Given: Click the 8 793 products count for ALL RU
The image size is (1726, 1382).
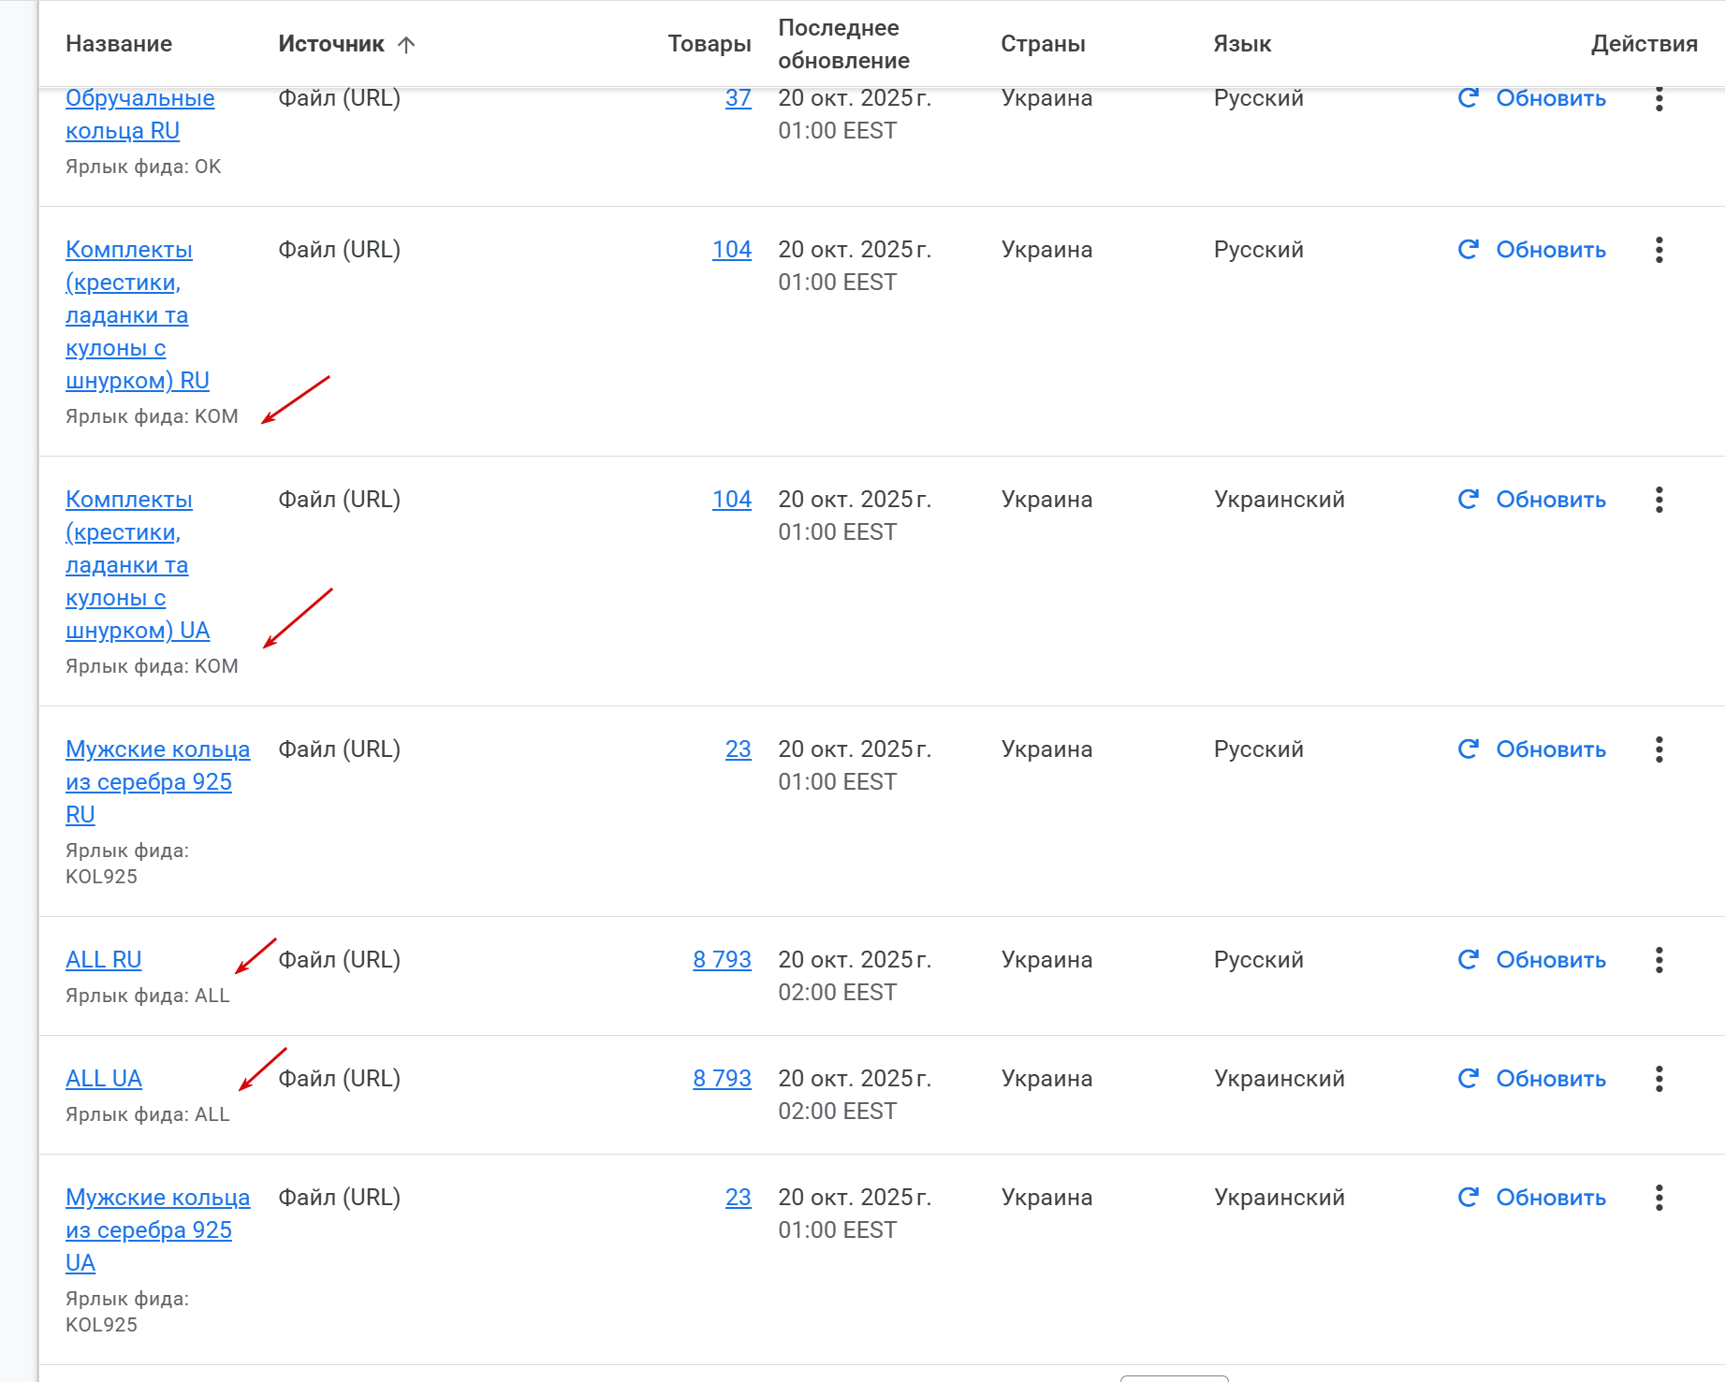Looking at the screenshot, I should (722, 960).
